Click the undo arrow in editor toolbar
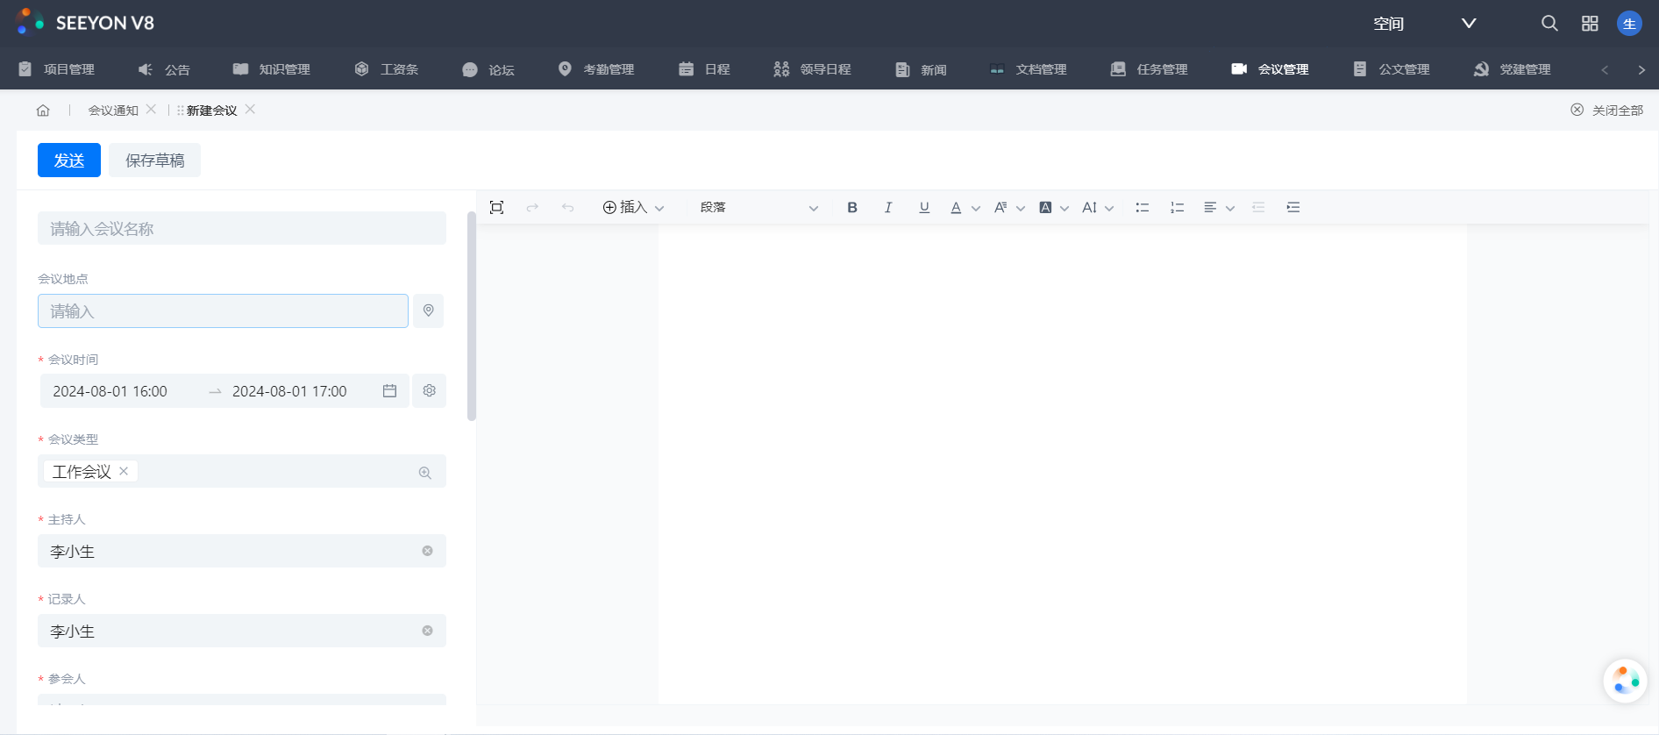Image resolution: width=1659 pixels, height=735 pixels. point(567,207)
